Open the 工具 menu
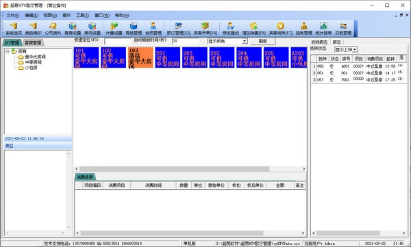This screenshot has width=411, height=247. 82,15
